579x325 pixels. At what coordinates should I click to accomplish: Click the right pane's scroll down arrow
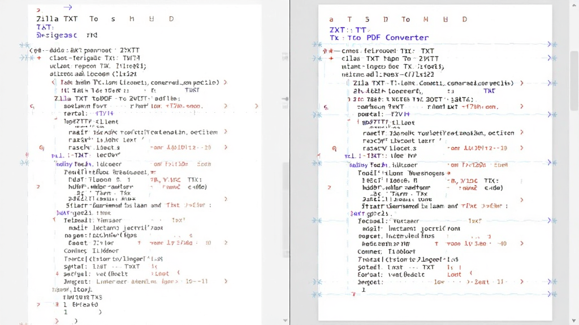point(574,320)
